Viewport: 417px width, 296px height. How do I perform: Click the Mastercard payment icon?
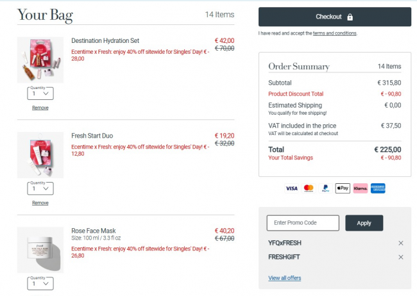point(309,188)
